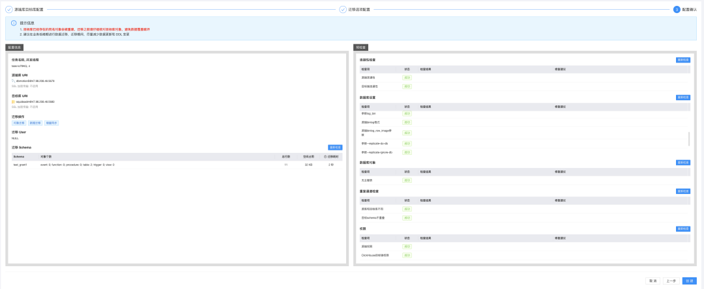Image resolution: width=704 pixels, height=289 pixels.
Task: Click the first step's completed checkmark icon
Action: pos(9,9)
